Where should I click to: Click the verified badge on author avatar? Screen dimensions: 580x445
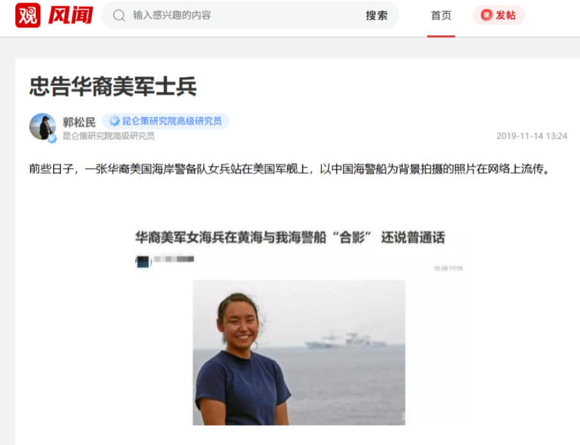52,139
